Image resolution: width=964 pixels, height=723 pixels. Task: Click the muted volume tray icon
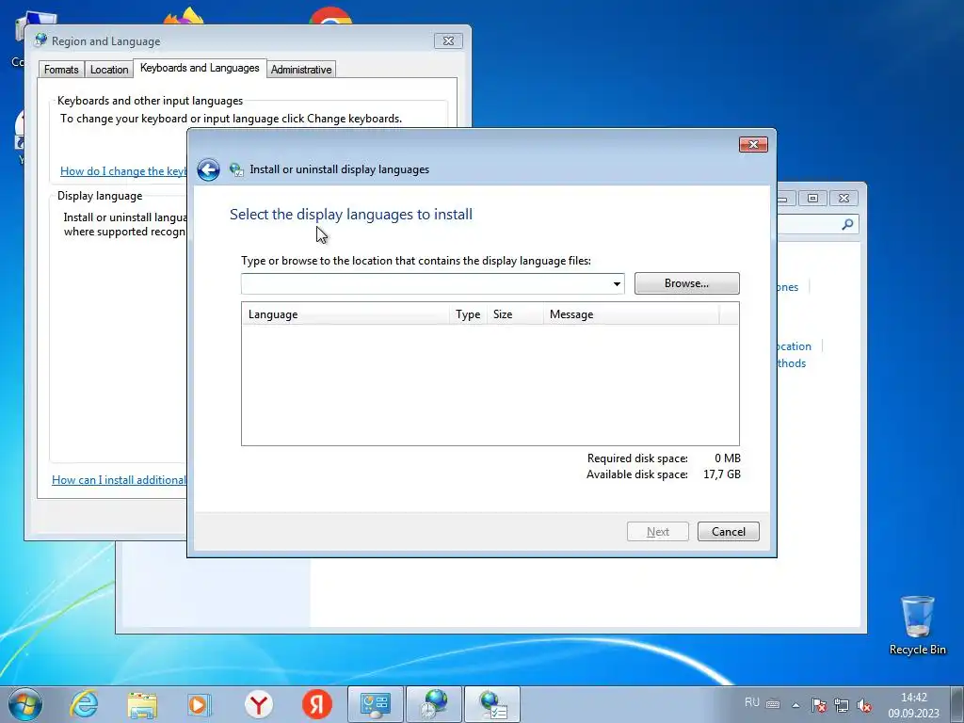[x=864, y=705]
